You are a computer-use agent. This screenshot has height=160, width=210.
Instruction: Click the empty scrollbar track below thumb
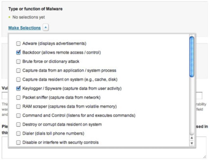[x=191, y=105]
